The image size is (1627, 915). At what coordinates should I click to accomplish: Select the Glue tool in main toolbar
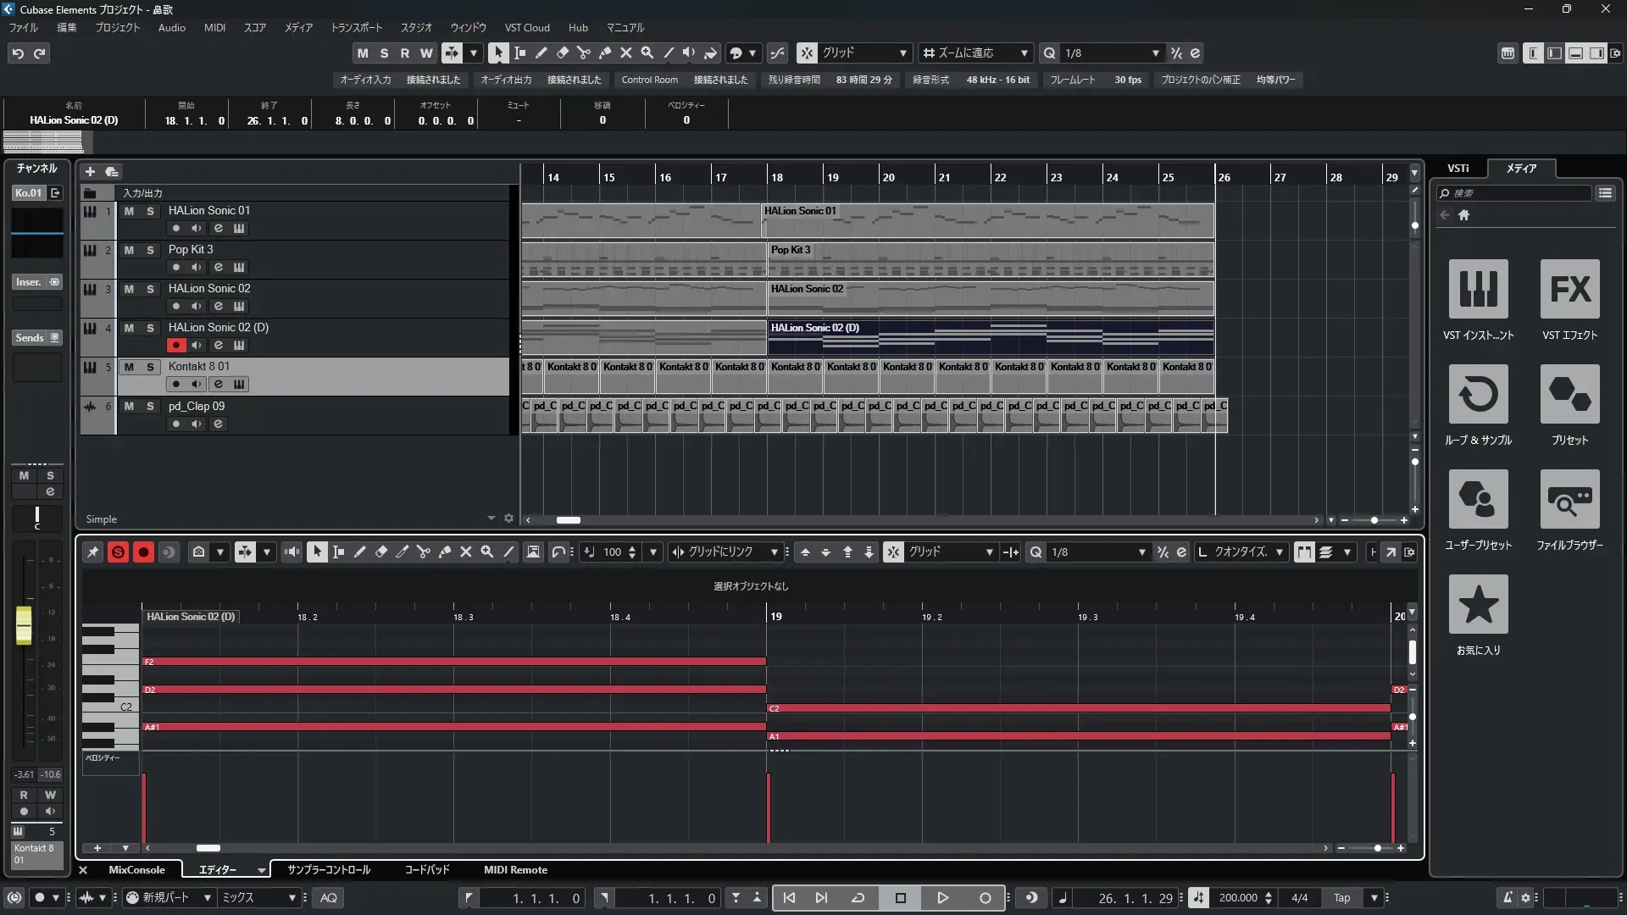[x=604, y=53]
